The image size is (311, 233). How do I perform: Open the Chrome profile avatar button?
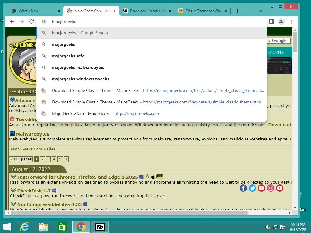click(x=281, y=22)
